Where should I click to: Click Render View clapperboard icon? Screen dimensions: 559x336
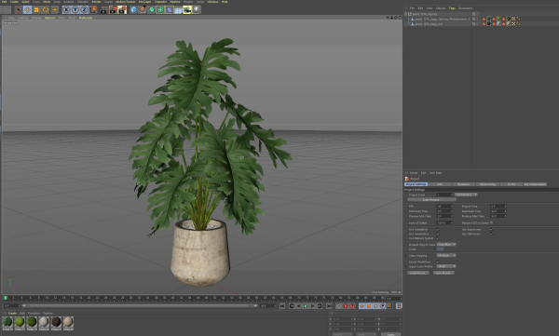[x=103, y=10]
